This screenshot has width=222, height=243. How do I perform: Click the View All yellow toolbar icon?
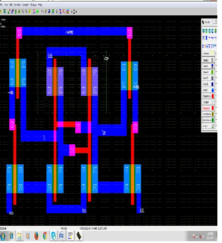pos(30,12)
